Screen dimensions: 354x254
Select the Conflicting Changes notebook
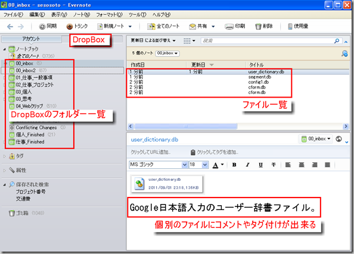pos(36,127)
